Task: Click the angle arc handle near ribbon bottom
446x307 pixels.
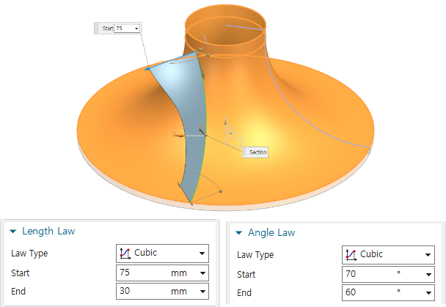Action: pyautogui.click(x=220, y=192)
